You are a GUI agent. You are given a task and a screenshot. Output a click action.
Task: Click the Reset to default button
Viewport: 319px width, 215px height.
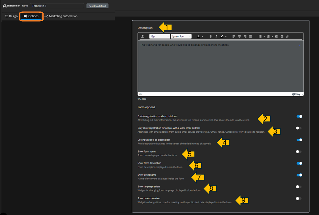pyautogui.click(x=97, y=6)
